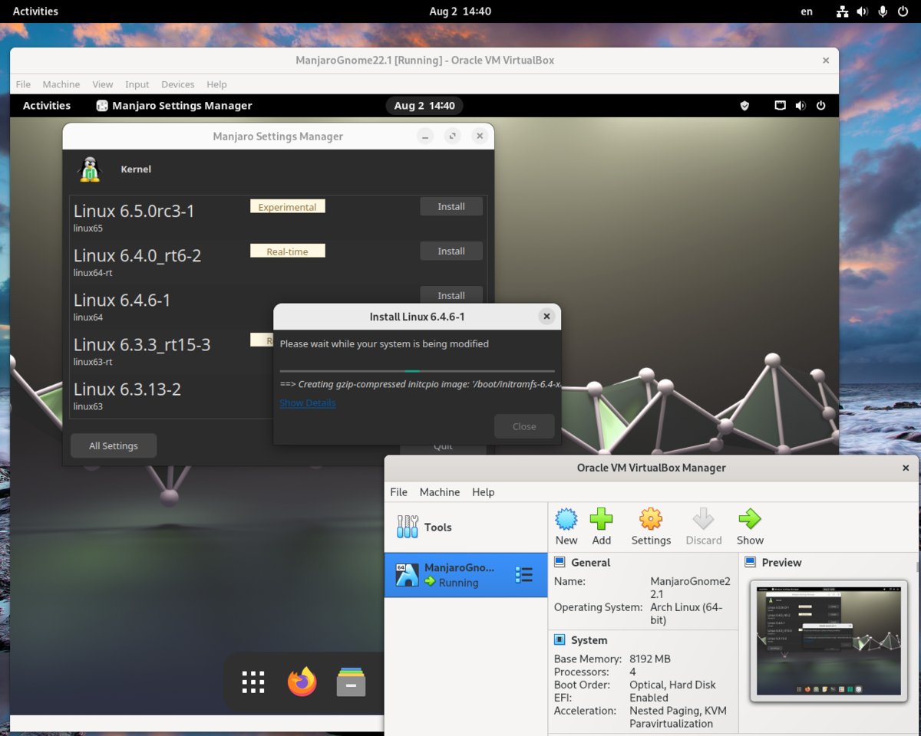Viewport: 921px width, 736px height.
Task: Click guest screen indicator icon in top bar
Action: 781,106
